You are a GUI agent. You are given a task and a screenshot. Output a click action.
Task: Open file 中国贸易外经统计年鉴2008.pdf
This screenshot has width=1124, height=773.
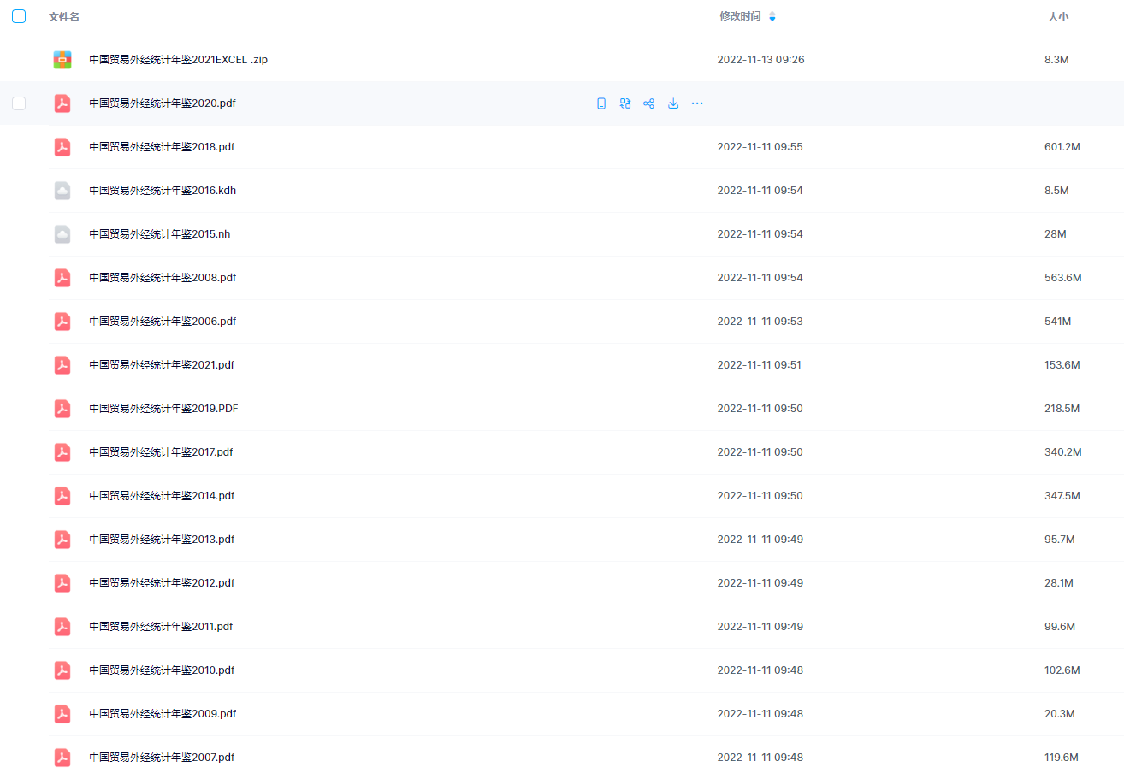tap(163, 278)
